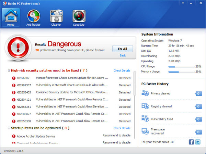Share on Facebook via the icon
Screen dimensions: 206x154
191,142
